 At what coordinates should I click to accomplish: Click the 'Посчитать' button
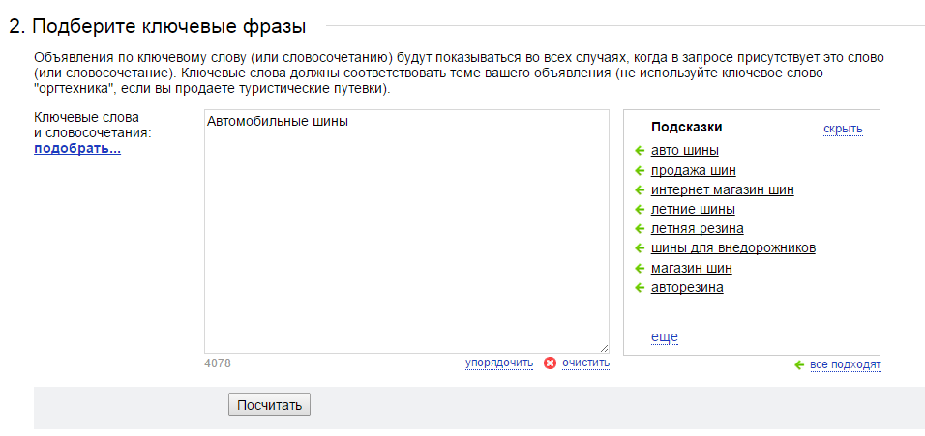click(269, 405)
